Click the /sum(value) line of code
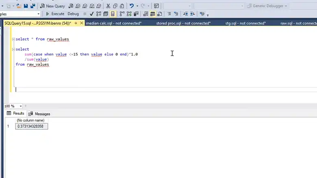The height and width of the screenshot is (178, 317). coord(37,60)
